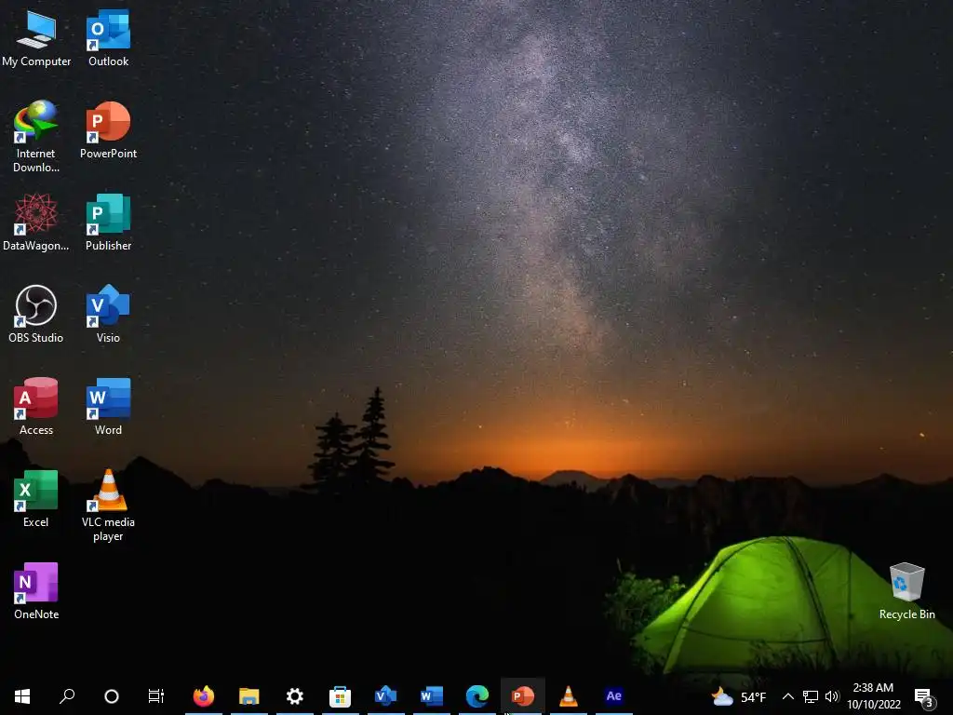Select the Internet Download Manager shortcut
The width and height of the screenshot is (953, 715).
click(x=36, y=136)
